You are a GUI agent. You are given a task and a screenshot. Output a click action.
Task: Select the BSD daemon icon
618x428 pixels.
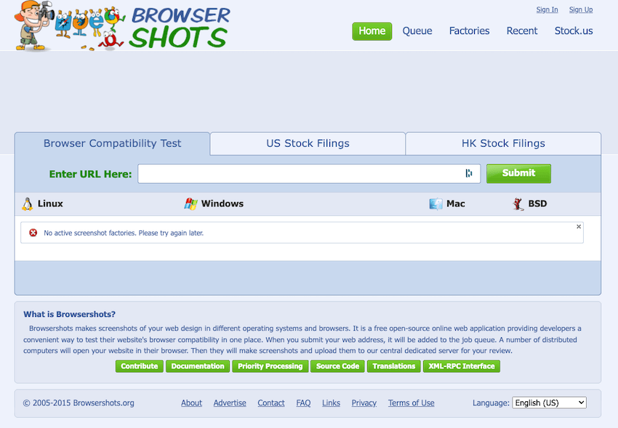click(517, 203)
